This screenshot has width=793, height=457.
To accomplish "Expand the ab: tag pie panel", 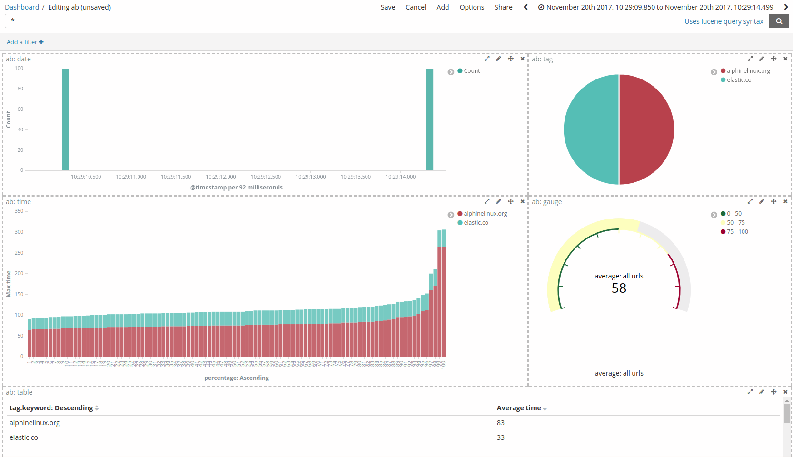I will (x=750, y=59).
